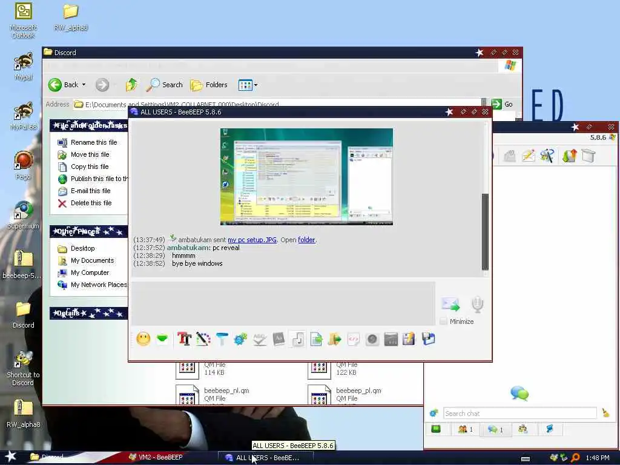Expand the Details panel header
The width and height of the screenshot is (620, 465).
(x=88, y=313)
